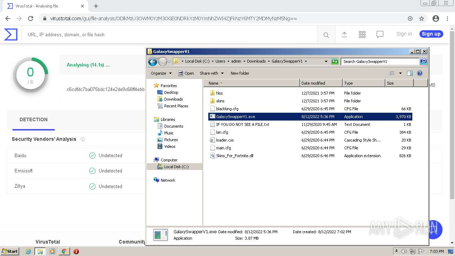
Task: Click the search magnifier icon in VirusTotal
Action: (x=326, y=35)
